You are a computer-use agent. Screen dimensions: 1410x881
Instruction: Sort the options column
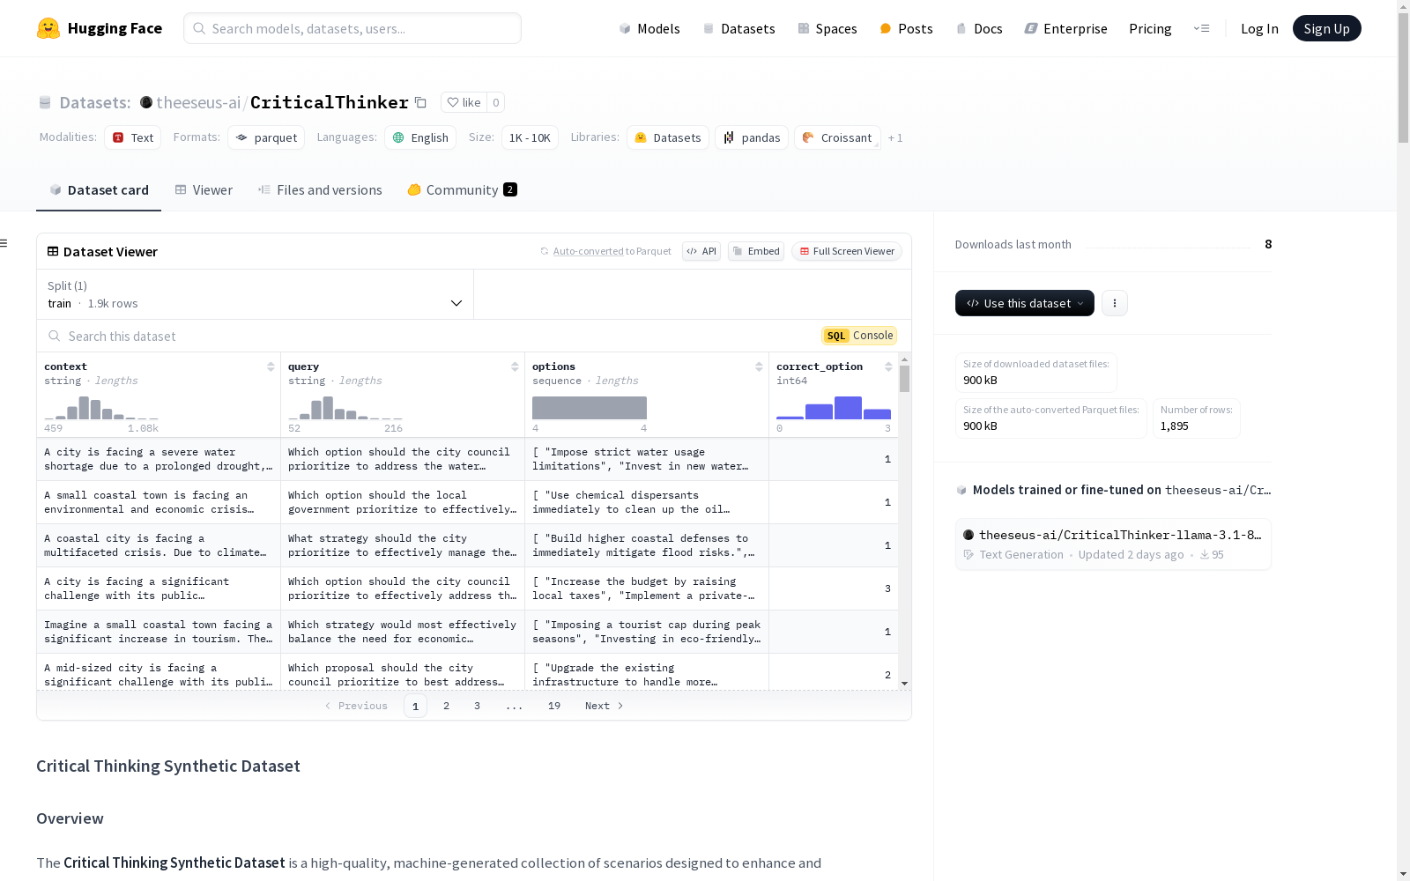click(759, 366)
